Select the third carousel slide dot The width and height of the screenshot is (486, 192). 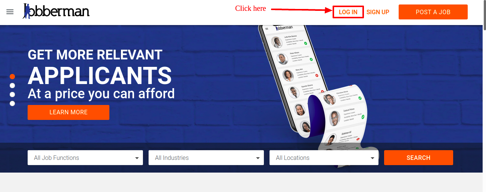[x=12, y=95]
